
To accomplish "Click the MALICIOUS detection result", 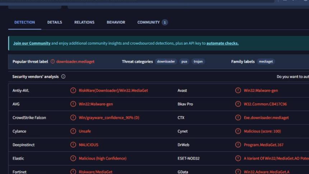I will click(89, 145).
